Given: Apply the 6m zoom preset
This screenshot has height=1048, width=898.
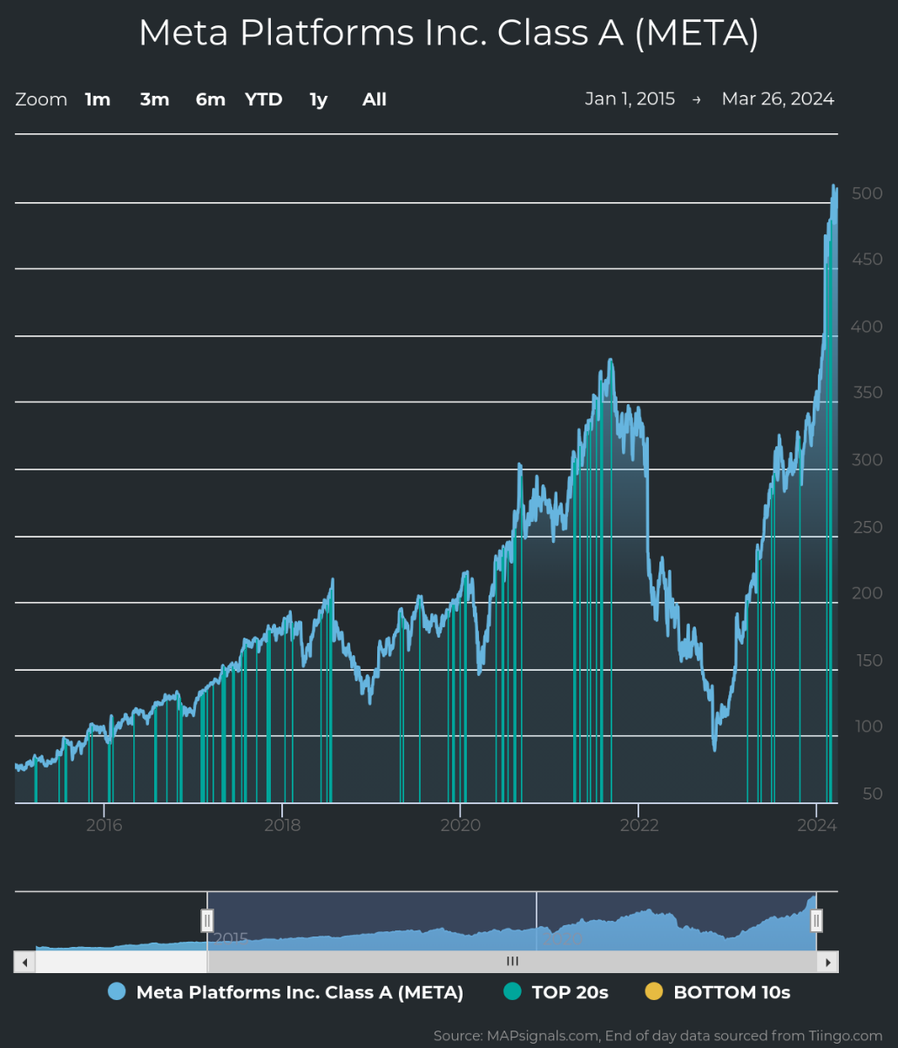Looking at the screenshot, I should (210, 99).
